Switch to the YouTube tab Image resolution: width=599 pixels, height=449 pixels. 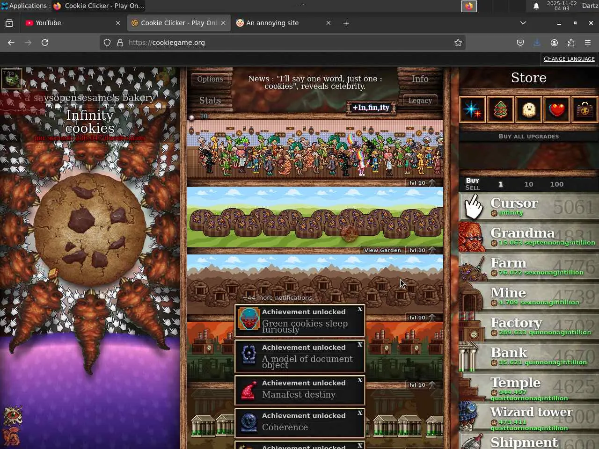72,23
